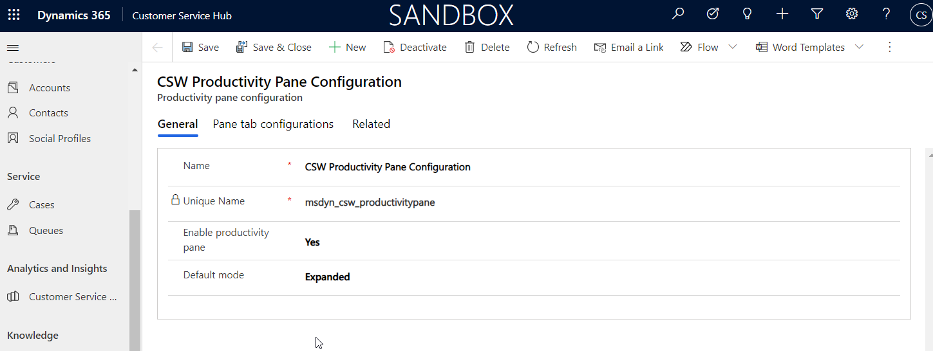This screenshot has height=351, width=933.
Task: Open the assistant lightbulb icon
Action: point(748,14)
